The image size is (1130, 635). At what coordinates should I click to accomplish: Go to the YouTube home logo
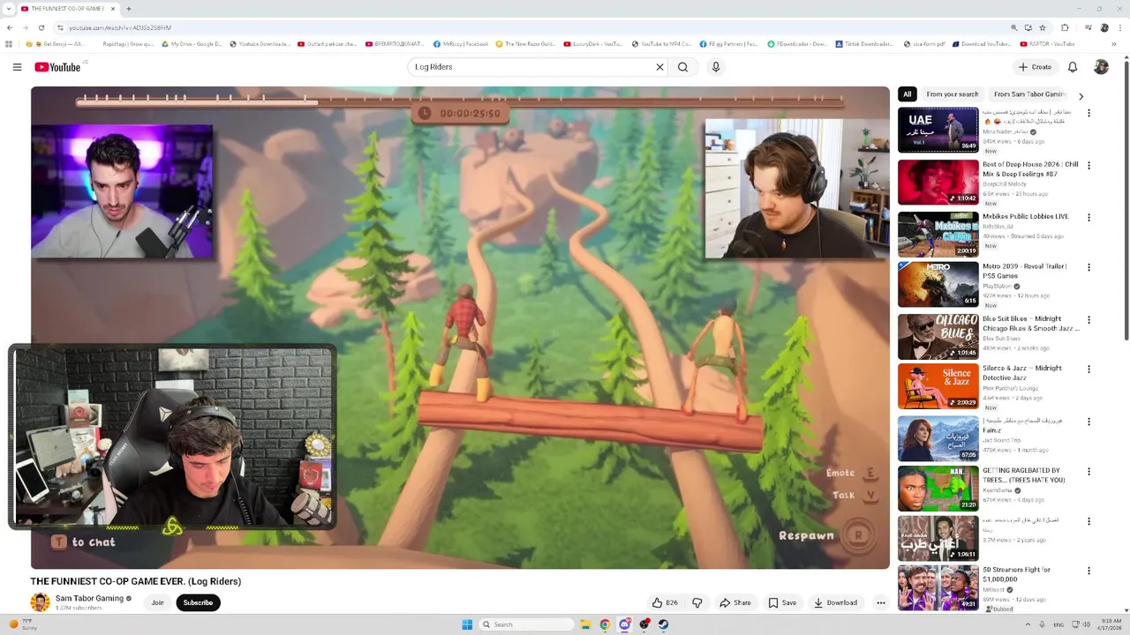click(57, 67)
